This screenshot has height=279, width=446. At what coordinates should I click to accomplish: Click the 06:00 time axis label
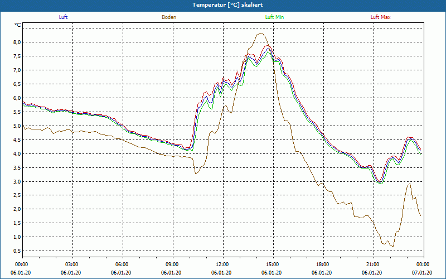pos(123,264)
